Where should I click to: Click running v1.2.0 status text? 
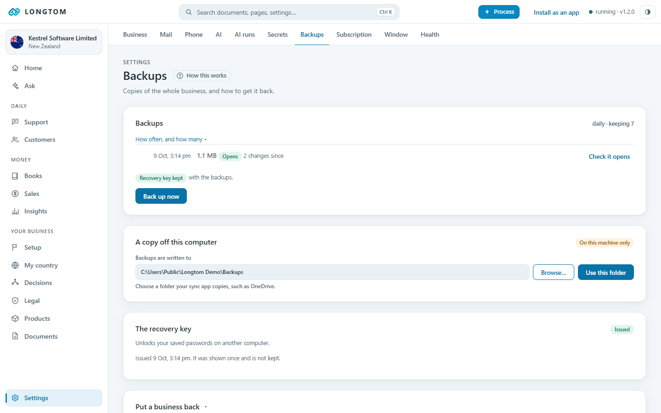(x=611, y=12)
